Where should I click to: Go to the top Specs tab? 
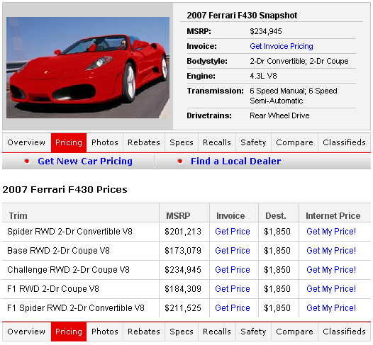182,142
